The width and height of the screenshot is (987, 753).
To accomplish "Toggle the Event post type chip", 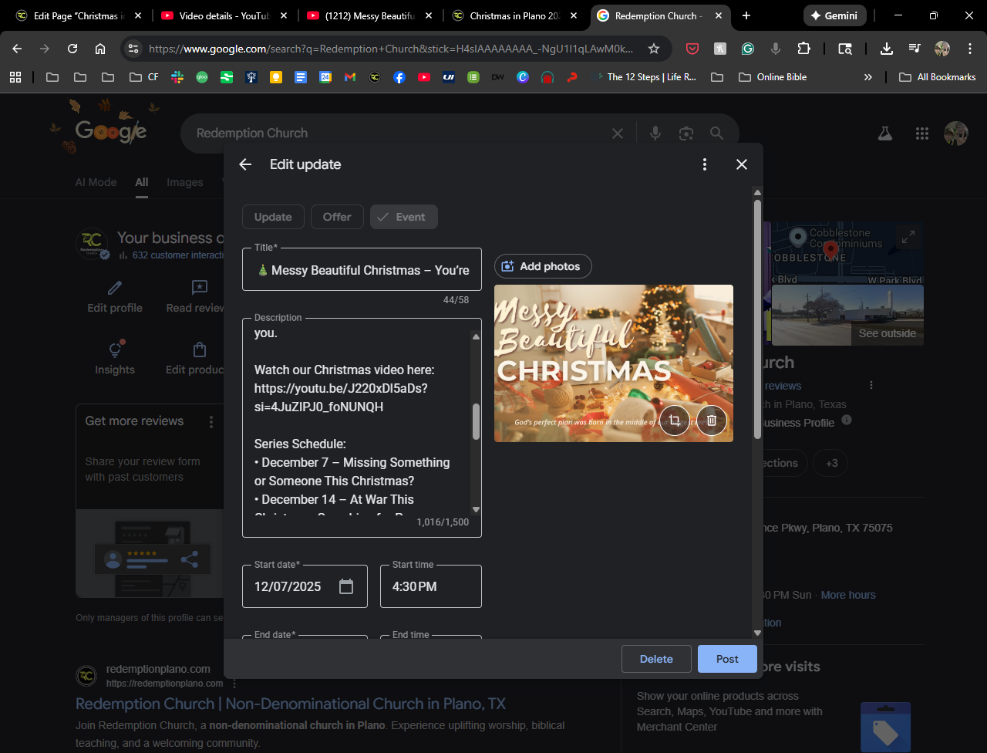I will click(x=403, y=217).
